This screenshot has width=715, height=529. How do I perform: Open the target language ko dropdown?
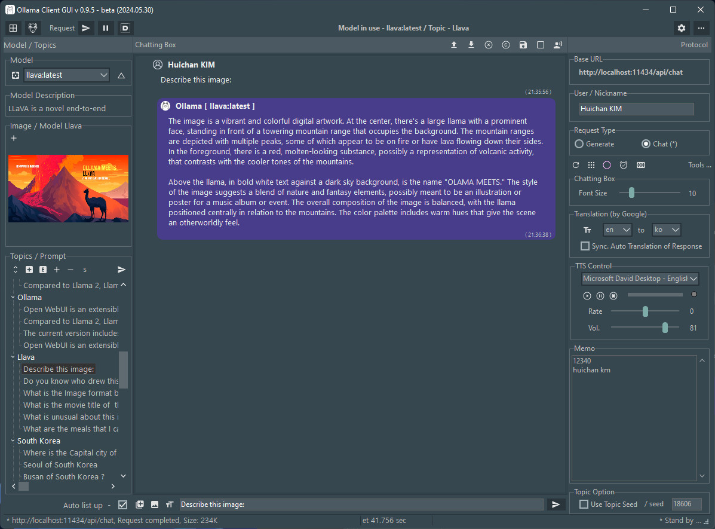666,230
